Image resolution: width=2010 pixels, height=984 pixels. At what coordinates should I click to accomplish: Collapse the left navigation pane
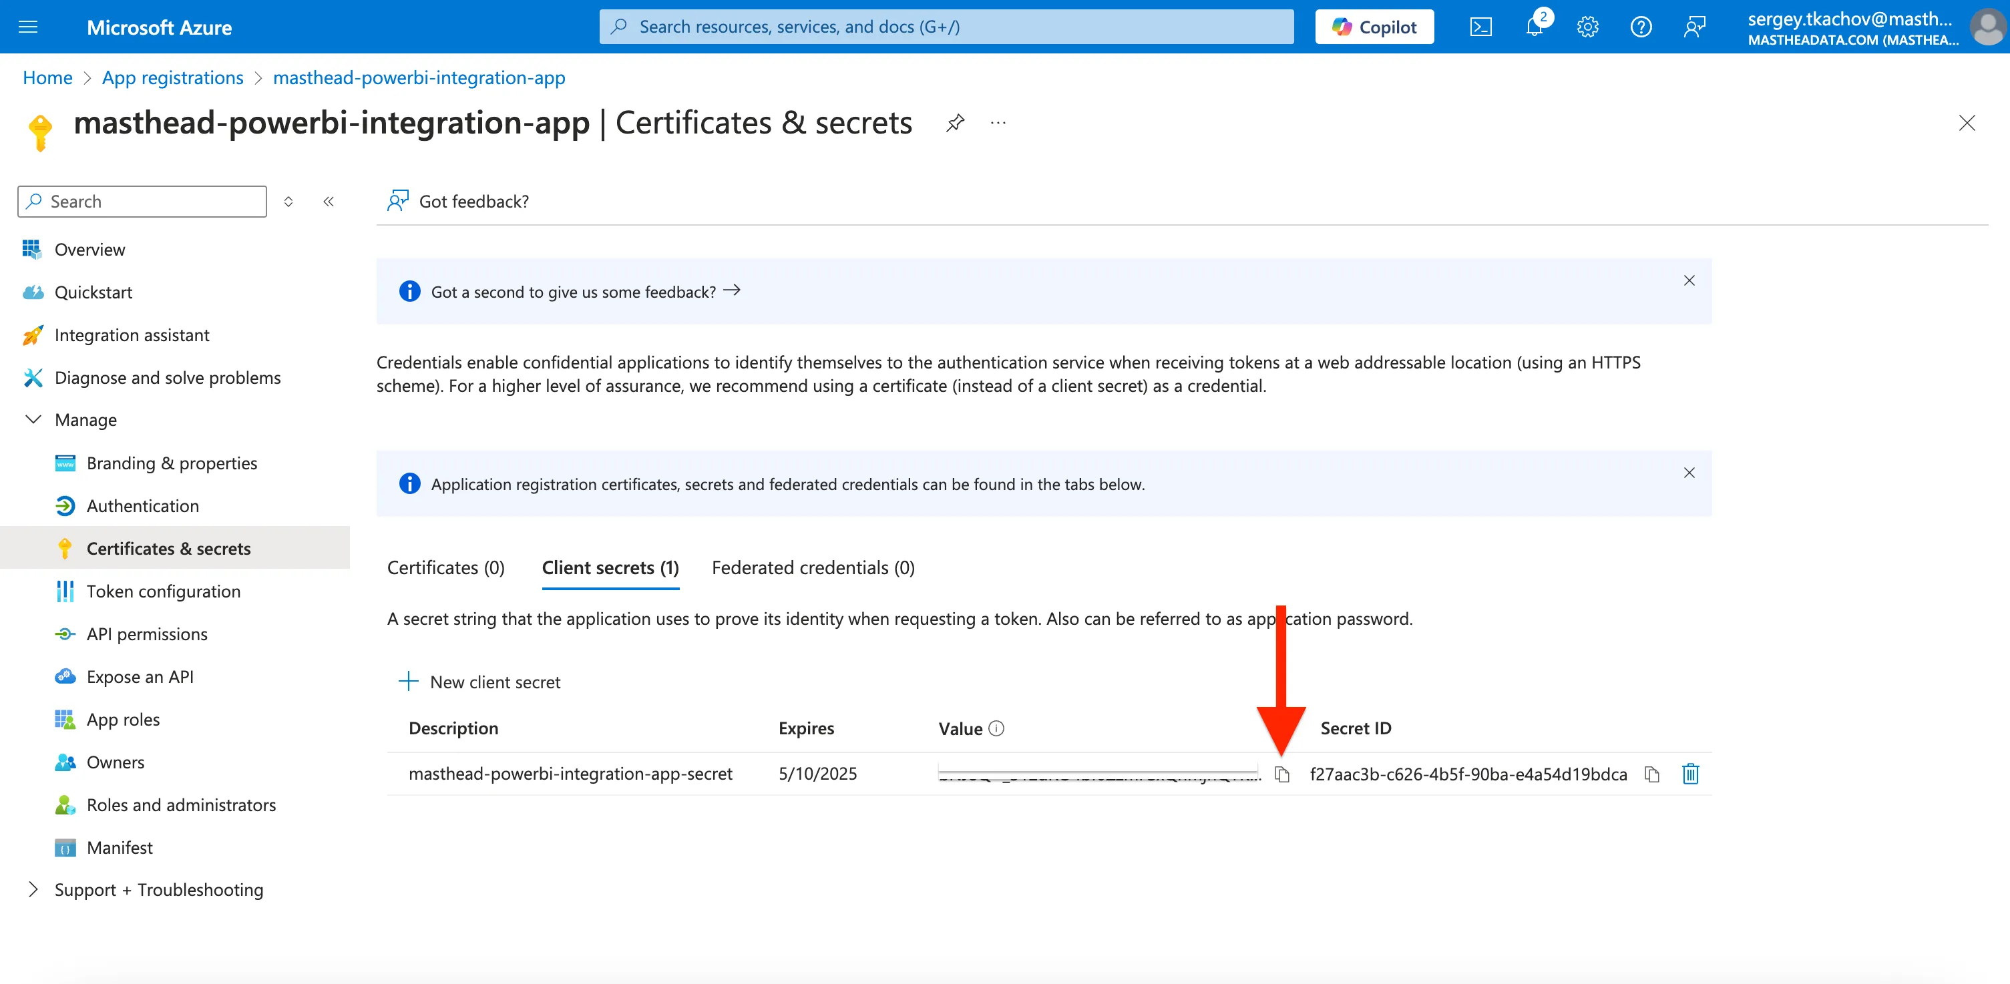click(329, 202)
